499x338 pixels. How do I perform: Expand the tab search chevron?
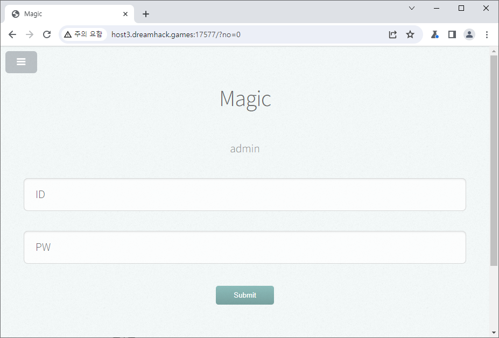(412, 8)
